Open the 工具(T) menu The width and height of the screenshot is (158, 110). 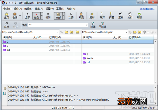point(60,9)
